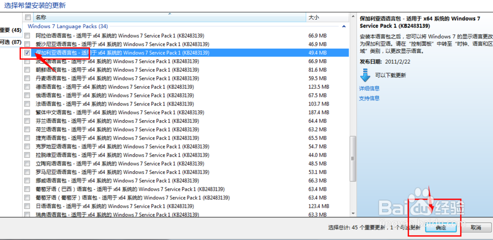
Task: Switch to the 重要 (45) updates tab
Action: (11, 30)
